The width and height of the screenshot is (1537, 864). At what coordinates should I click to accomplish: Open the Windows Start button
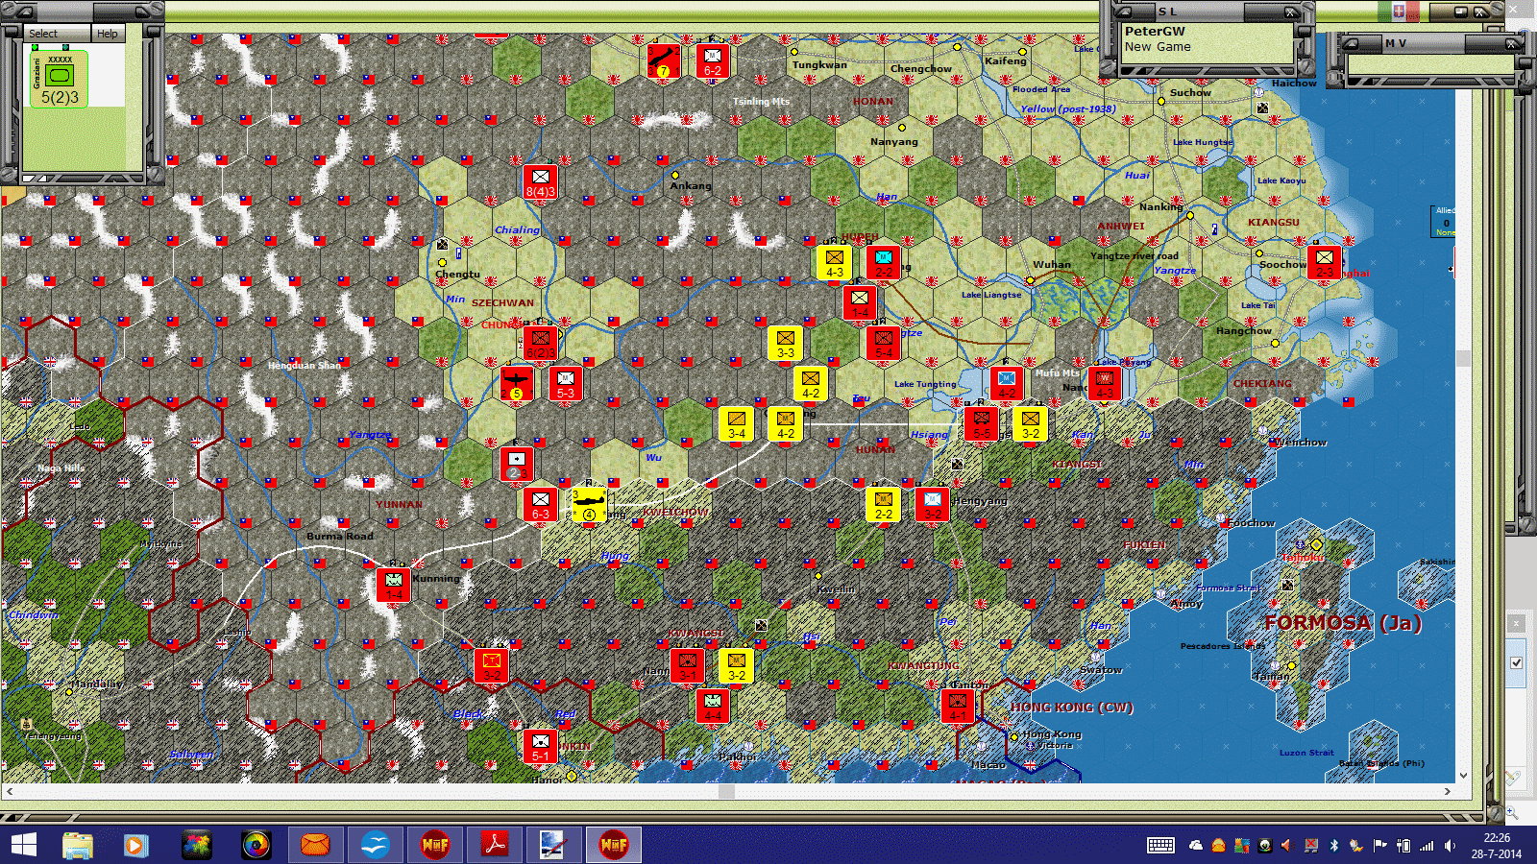coord(23,845)
